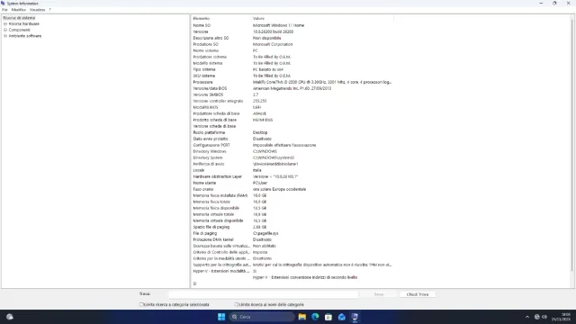Select the Configurazione PCR7 row label
Viewport: 576px width, 324px height.
click(211, 145)
